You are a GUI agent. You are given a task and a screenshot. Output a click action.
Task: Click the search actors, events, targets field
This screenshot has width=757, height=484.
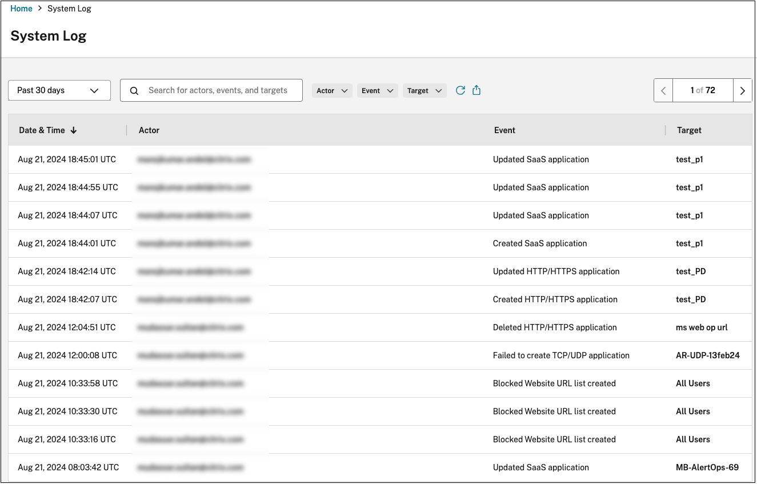[218, 90]
